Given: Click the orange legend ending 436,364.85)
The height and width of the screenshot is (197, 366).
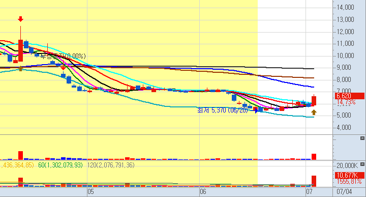Looking at the screenshot, I should point(17,165).
